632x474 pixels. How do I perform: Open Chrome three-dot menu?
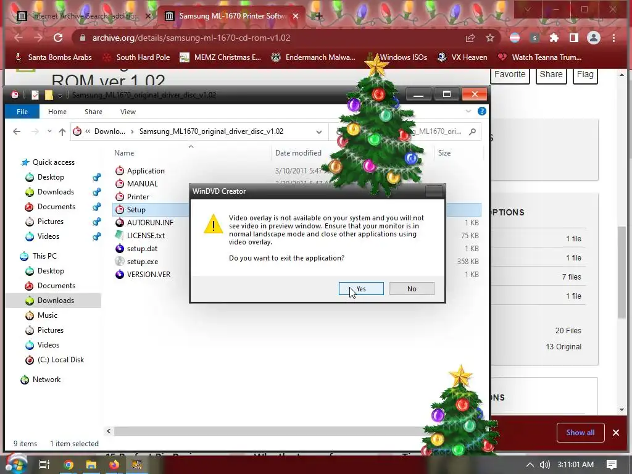614,38
